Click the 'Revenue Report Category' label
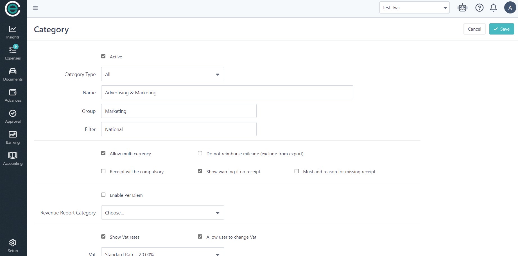The image size is (518, 256). tap(68, 213)
